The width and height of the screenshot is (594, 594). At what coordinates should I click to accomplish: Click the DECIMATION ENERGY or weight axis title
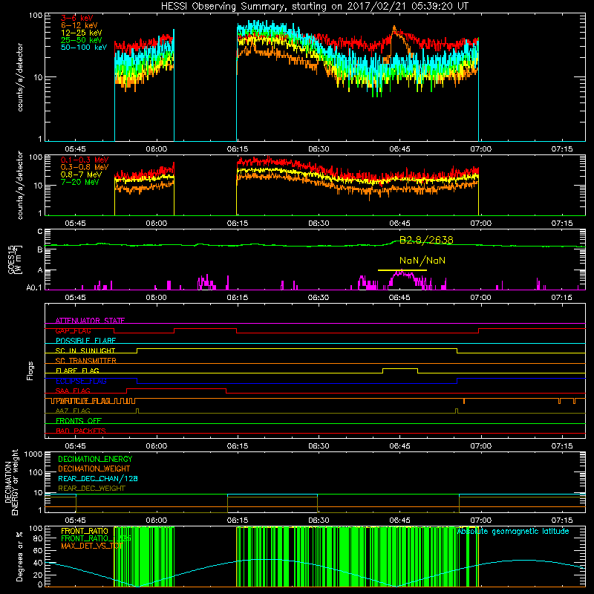click(x=11, y=482)
